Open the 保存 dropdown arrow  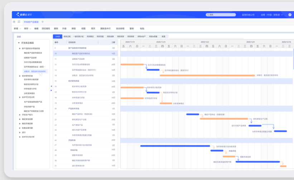30,29
